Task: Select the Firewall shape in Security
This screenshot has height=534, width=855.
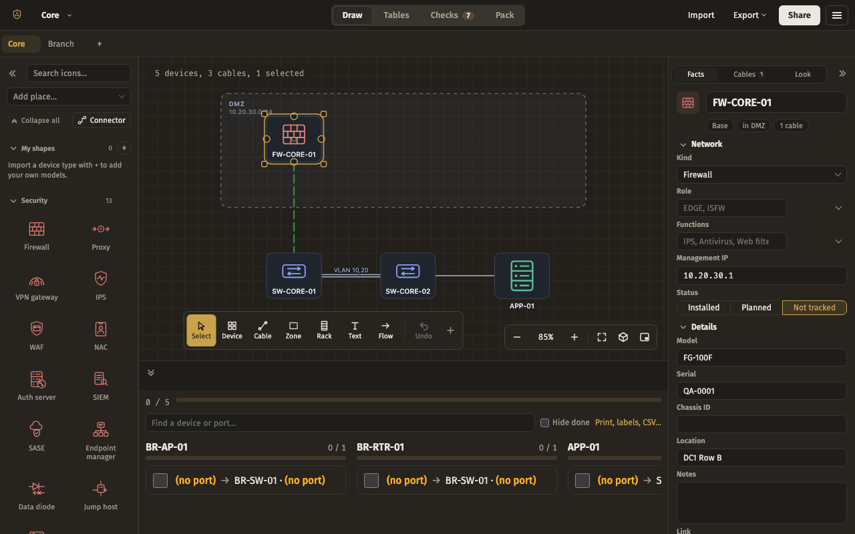Action: click(37, 236)
